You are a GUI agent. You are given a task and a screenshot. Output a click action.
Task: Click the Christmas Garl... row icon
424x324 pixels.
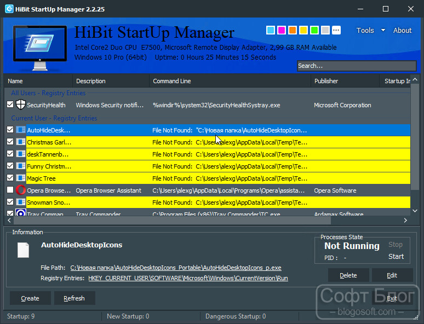(x=21, y=142)
